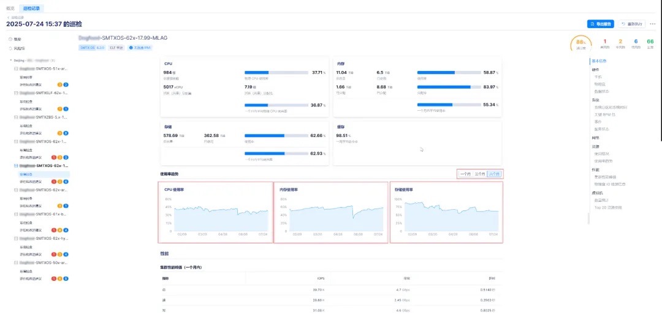Select the 三个月 three-month trend range
Image resolution: width=662 pixels, height=315 pixels.
480,174
